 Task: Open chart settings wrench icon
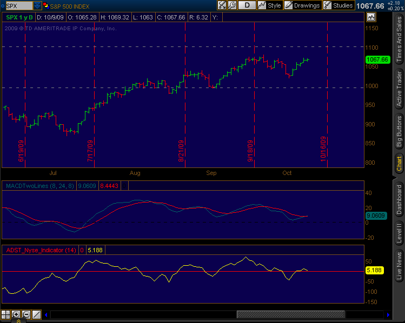pyautogui.click(x=232, y=5)
